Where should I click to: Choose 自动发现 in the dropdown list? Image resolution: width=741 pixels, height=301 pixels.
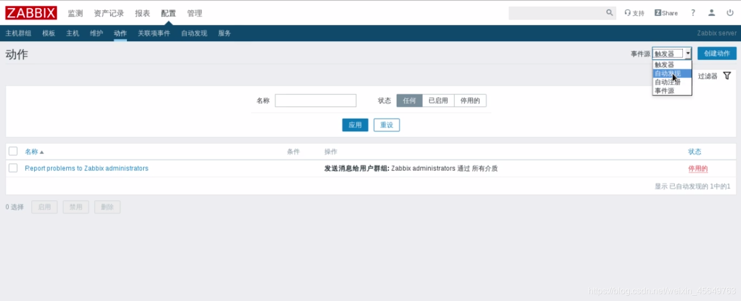[672, 73]
